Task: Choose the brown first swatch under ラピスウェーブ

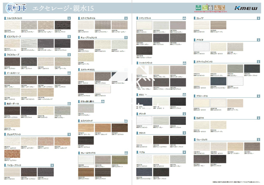Action: click(12, 62)
